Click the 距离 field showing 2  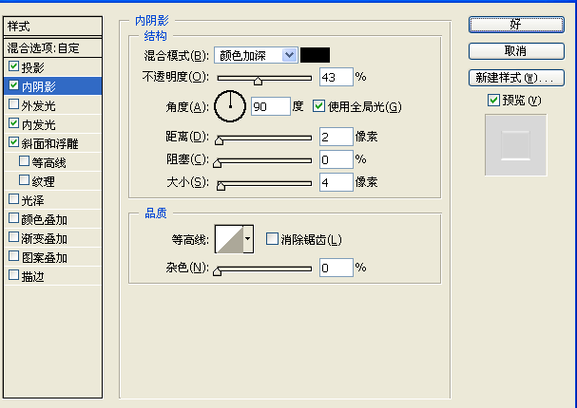pyautogui.click(x=337, y=137)
